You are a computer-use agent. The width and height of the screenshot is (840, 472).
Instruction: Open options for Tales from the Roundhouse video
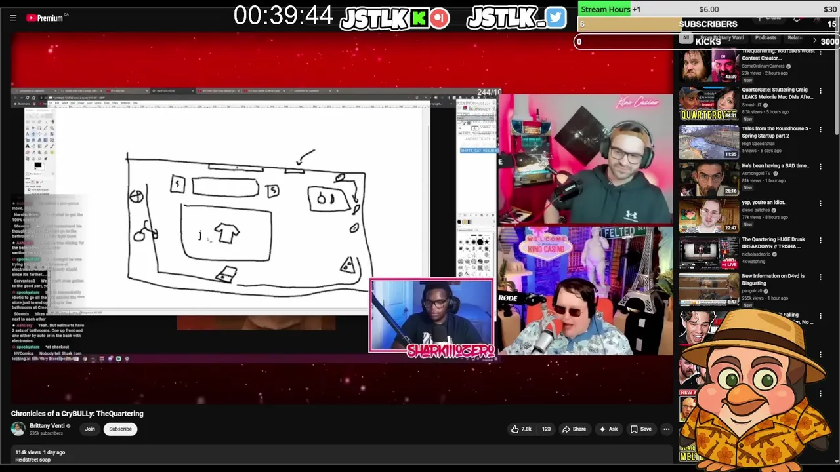pyautogui.click(x=820, y=130)
